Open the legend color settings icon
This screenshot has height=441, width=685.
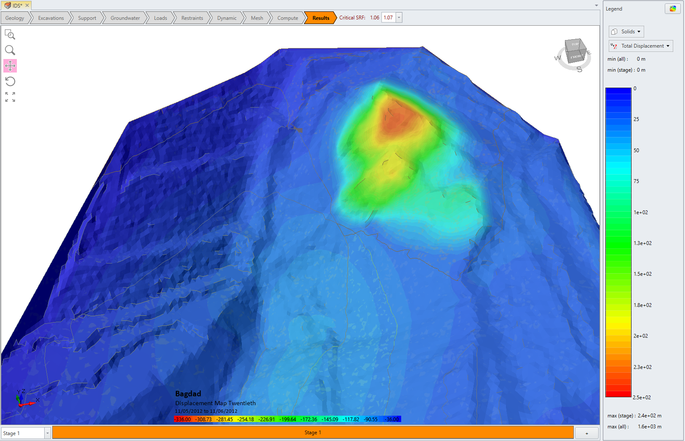point(672,8)
